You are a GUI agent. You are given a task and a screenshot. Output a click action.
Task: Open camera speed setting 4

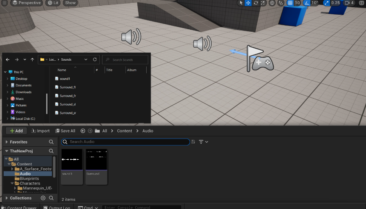349,3
